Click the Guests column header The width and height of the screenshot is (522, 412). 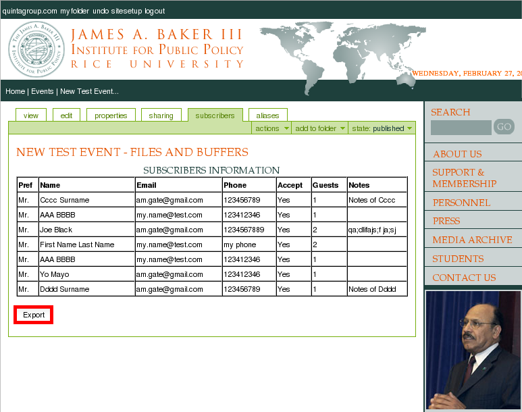click(x=329, y=185)
